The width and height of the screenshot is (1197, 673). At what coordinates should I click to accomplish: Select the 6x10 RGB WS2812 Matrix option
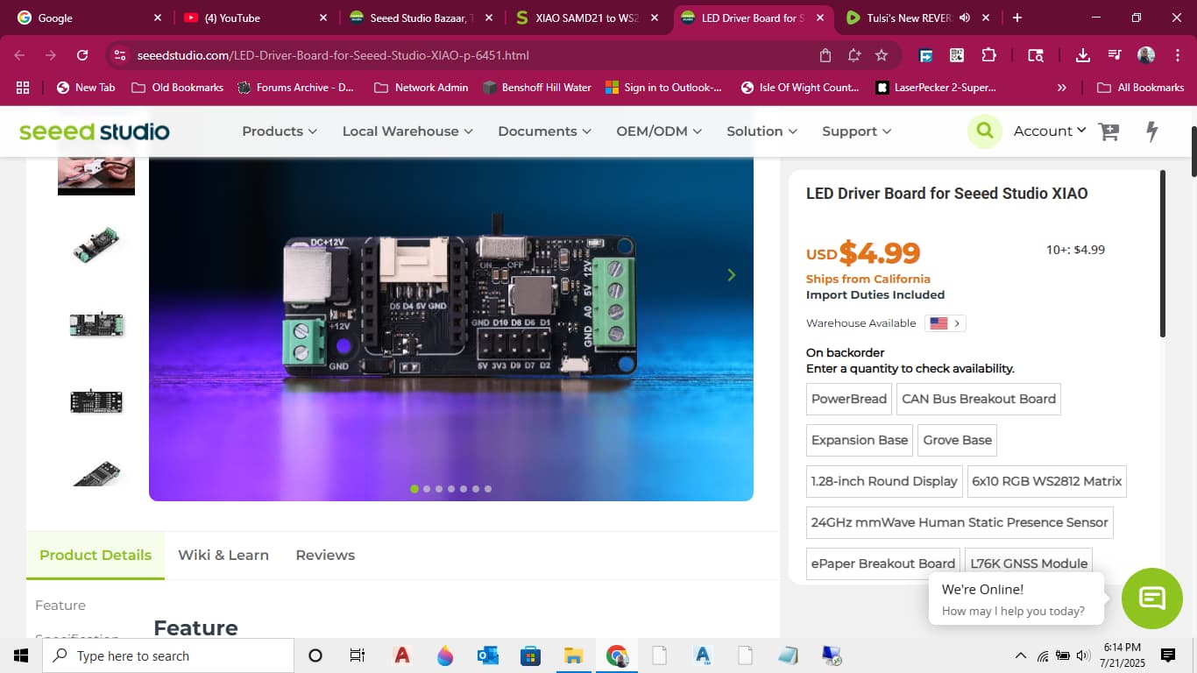point(1047,481)
